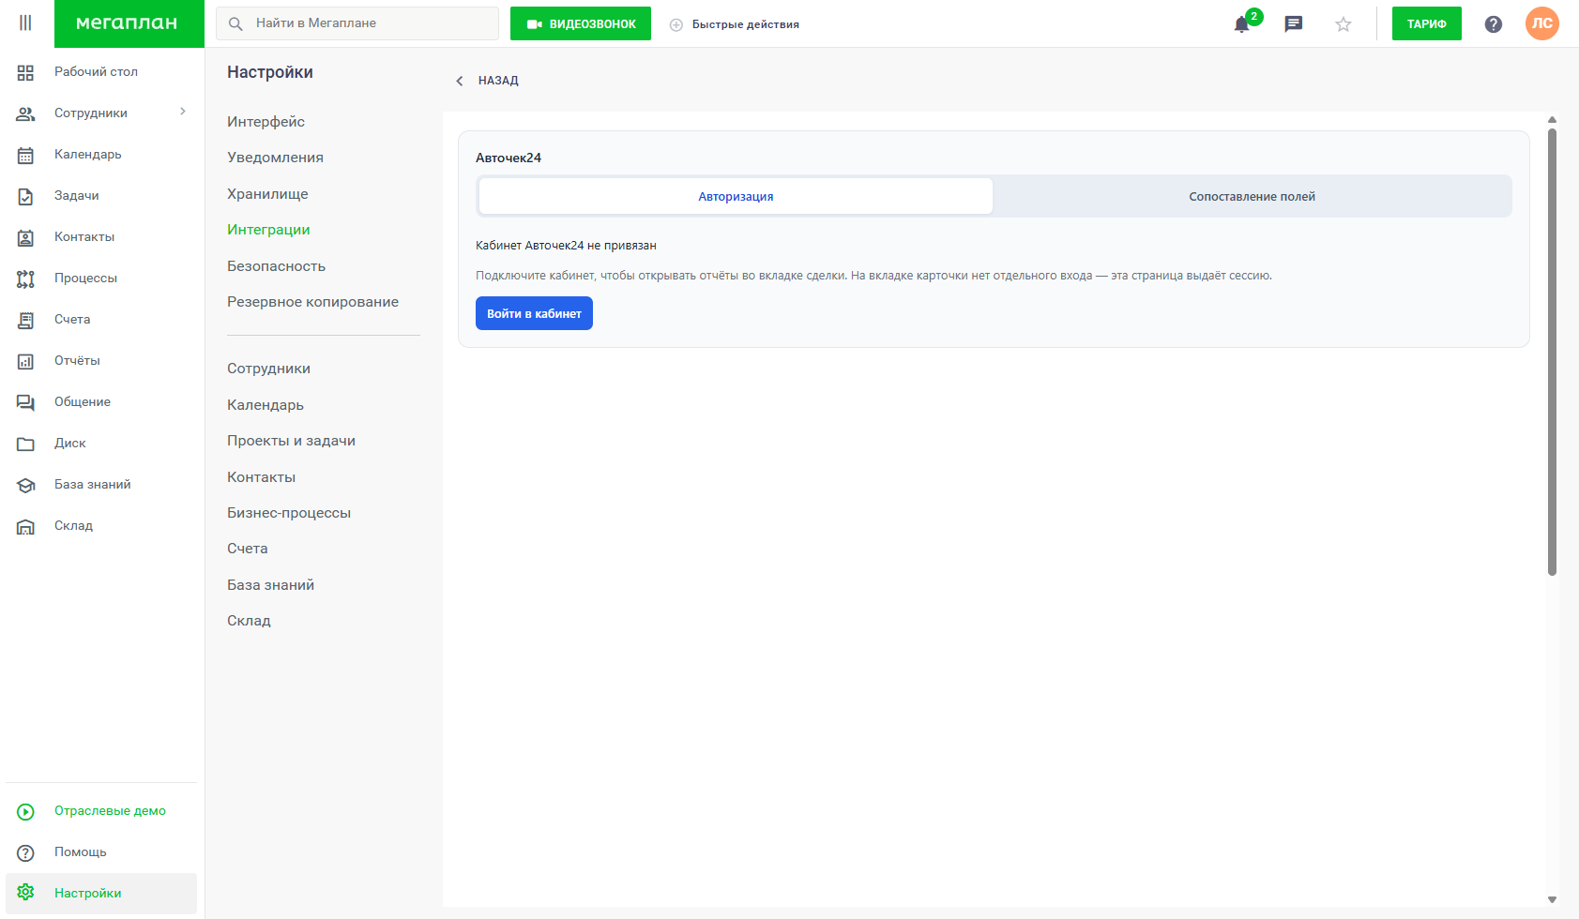This screenshot has width=1579, height=919.
Task: Open Безопасность settings section
Action: click(276, 266)
